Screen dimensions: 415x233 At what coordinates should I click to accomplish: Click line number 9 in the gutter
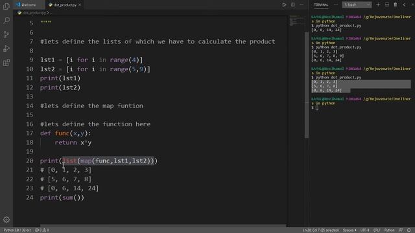pos(31,60)
